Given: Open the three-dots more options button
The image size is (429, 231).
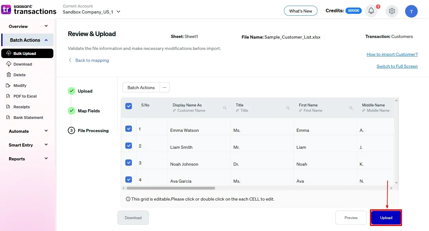Looking at the screenshot, I should coord(165,88).
